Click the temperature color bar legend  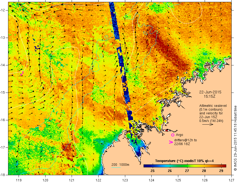185,166
